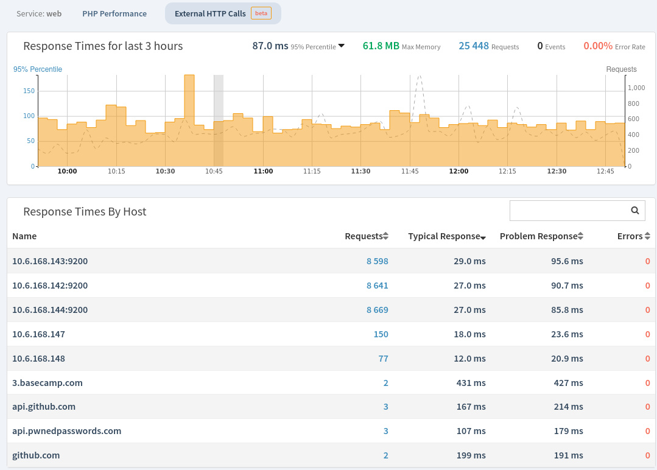657x470 pixels.
Task: Open host 10.6.168.147
Action: (38, 334)
